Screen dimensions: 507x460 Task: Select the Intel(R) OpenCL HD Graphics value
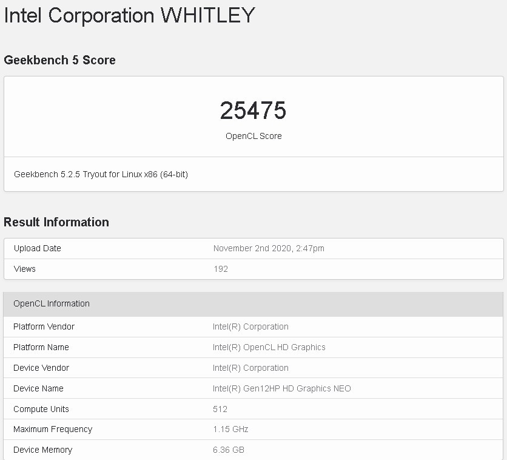269,347
